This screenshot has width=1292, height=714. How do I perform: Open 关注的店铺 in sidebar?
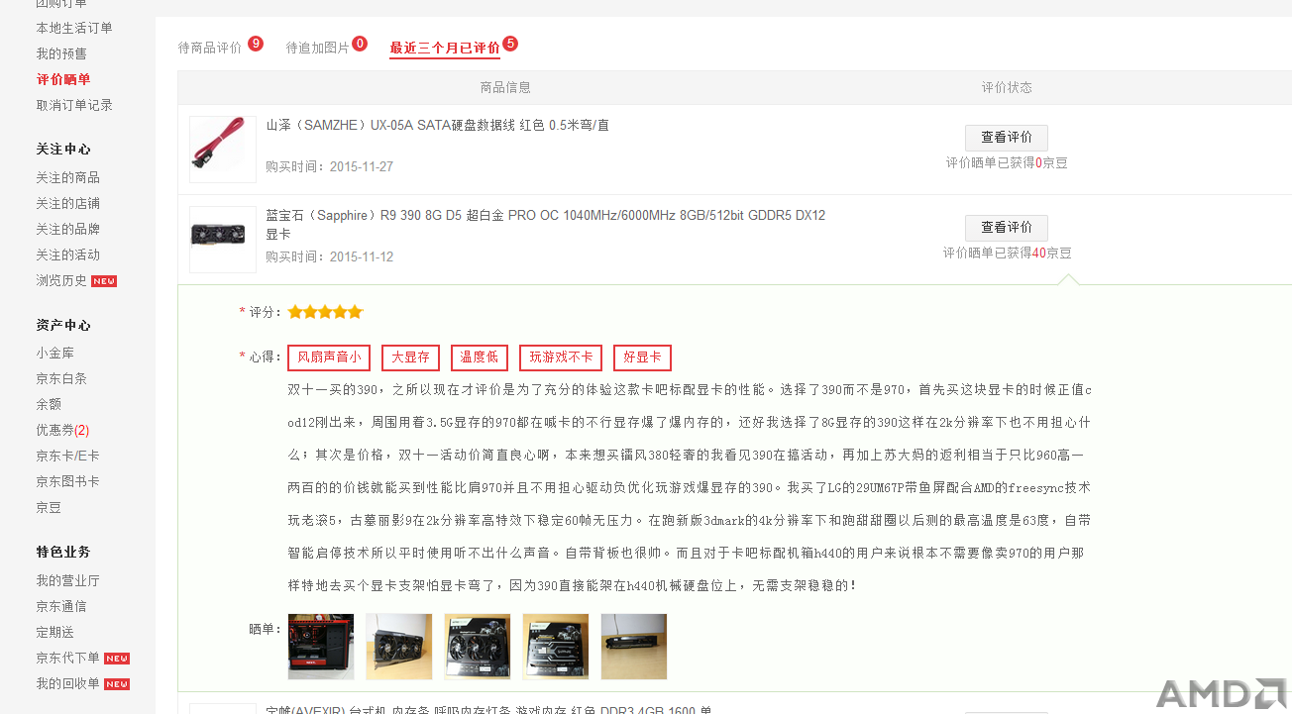[x=68, y=203]
